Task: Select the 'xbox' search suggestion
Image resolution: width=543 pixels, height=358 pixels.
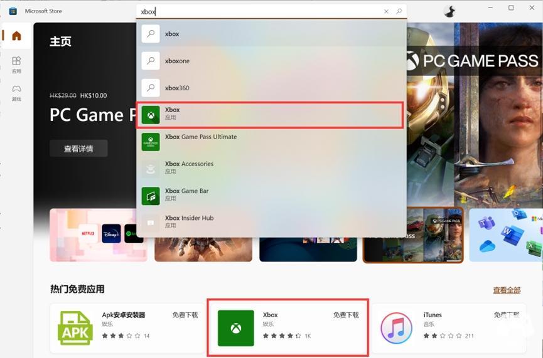Action: (x=271, y=34)
